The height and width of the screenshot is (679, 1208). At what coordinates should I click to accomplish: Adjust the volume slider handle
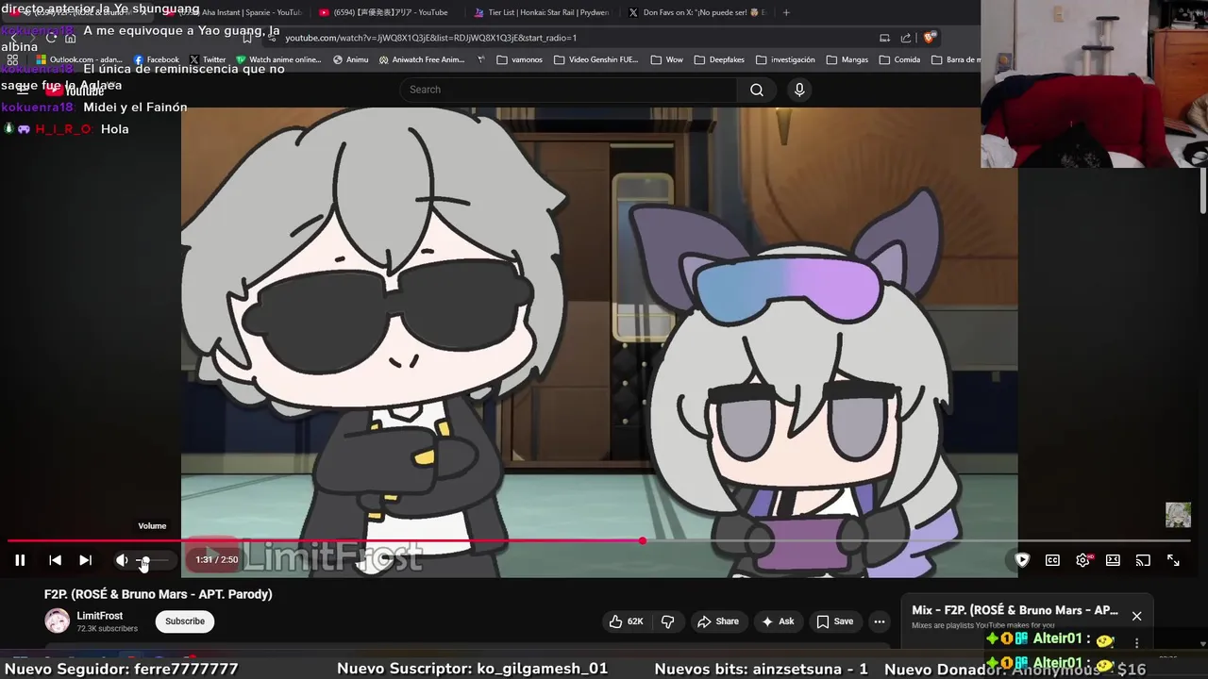point(143,560)
